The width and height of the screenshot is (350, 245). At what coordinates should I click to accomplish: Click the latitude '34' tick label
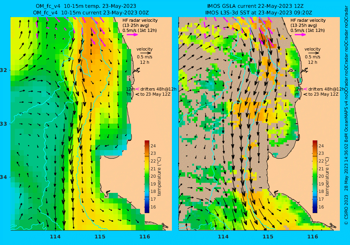[3, 177]
